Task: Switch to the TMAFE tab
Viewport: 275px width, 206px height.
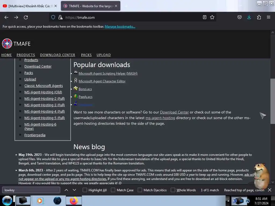Action: pos(91,6)
